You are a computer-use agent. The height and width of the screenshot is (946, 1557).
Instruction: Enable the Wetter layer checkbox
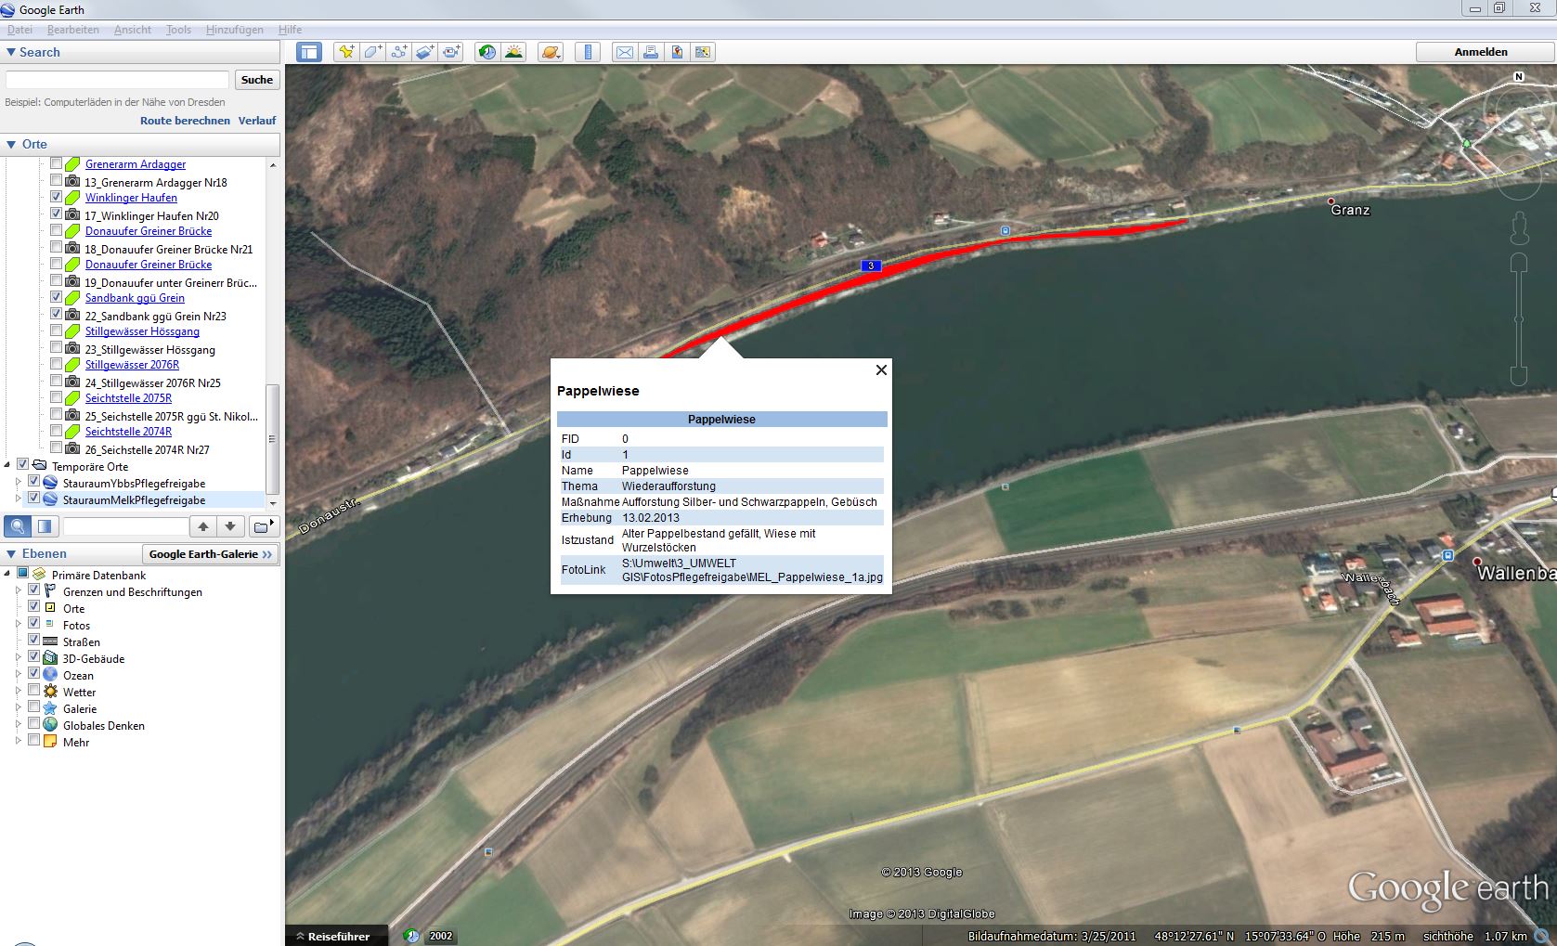click(34, 691)
